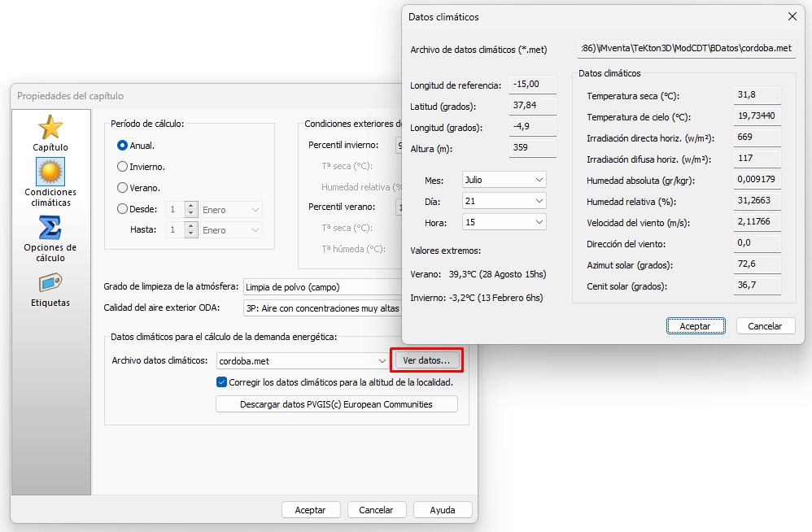Open Opciones de cálculo sigma icon
Viewport: 812px width, 532px height.
pyautogui.click(x=50, y=228)
